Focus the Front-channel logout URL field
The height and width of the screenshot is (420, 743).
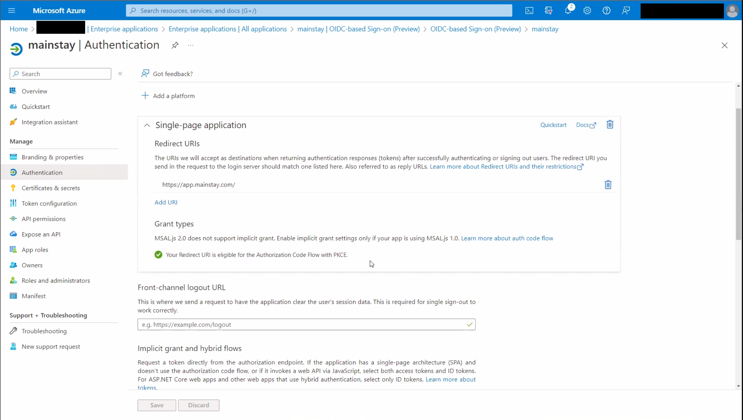point(306,325)
